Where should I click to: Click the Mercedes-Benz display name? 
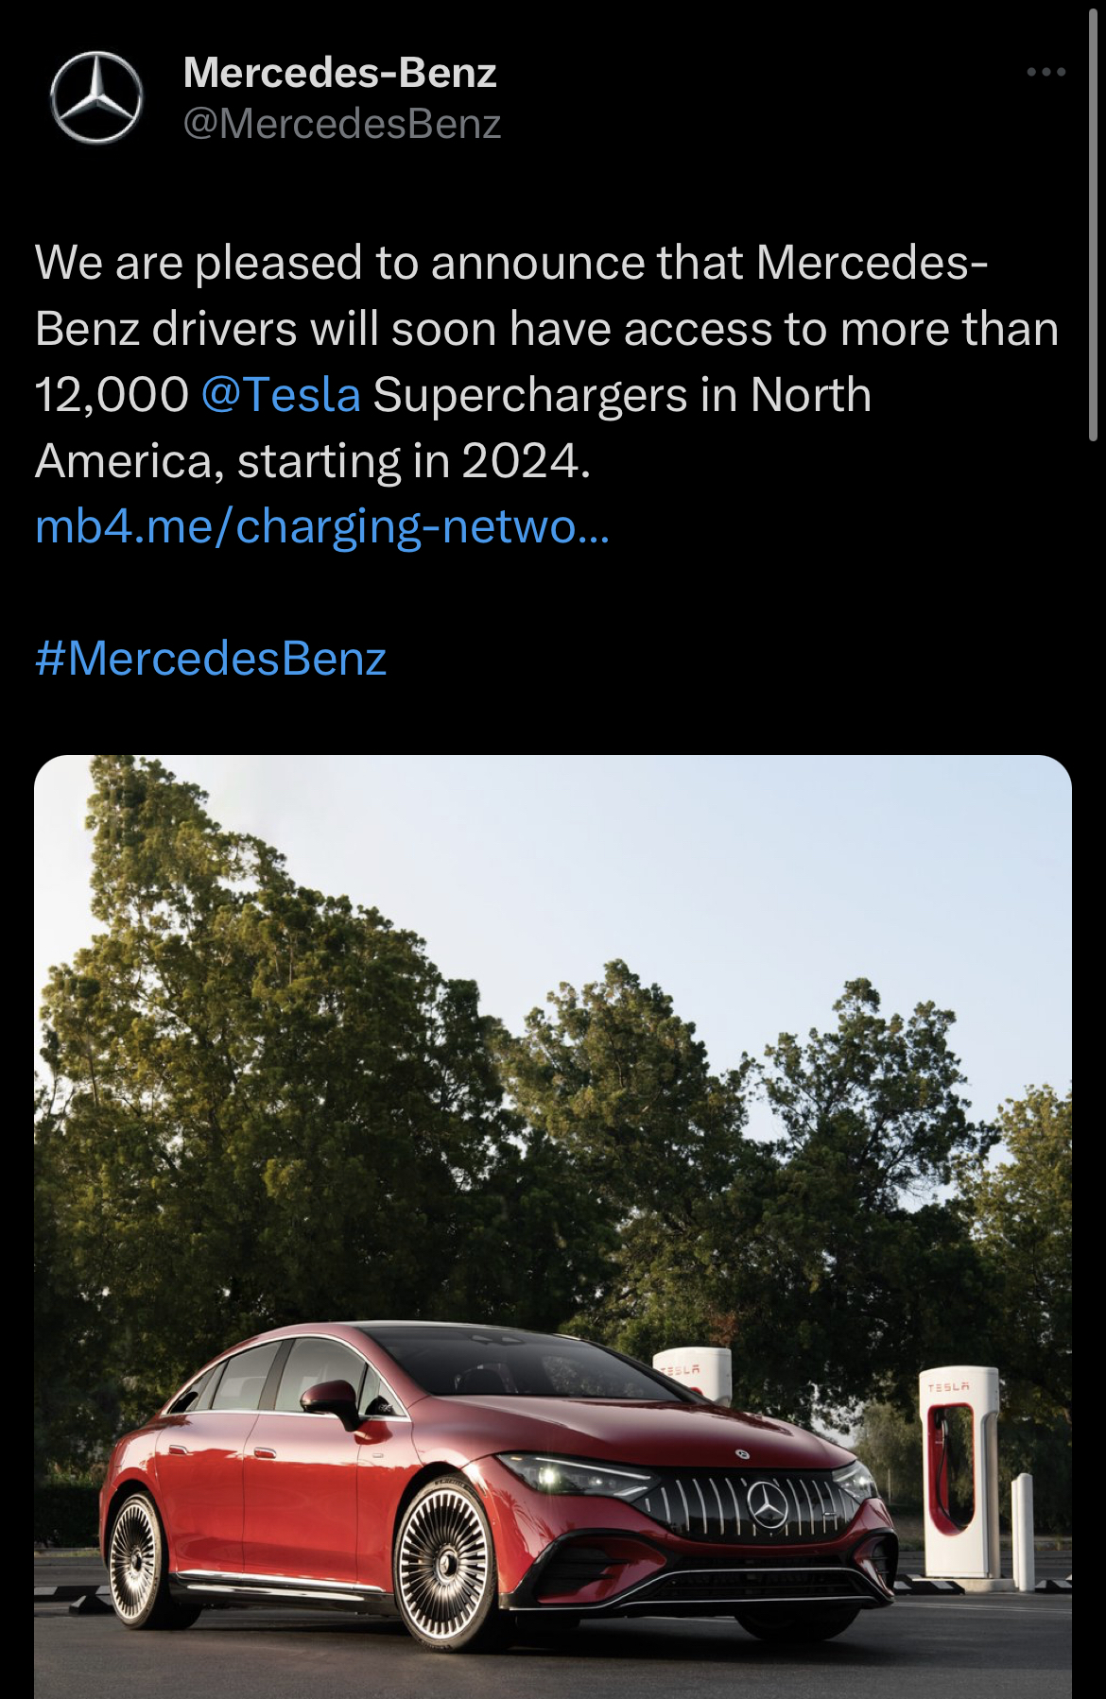click(339, 72)
